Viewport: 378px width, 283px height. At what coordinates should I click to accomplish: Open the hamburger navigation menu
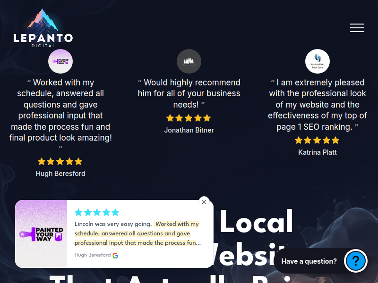point(357,28)
